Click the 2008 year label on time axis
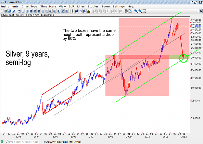 tap(110, 137)
